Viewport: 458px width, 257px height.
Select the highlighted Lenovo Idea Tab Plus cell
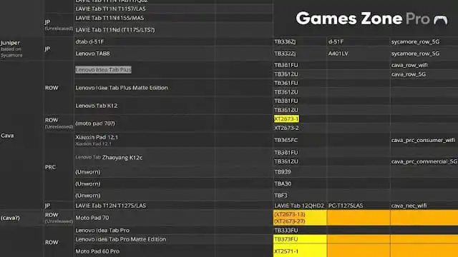[x=103, y=70]
